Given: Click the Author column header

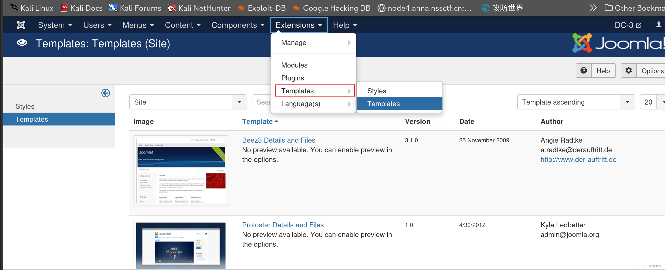Looking at the screenshot, I should pos(552,121).
